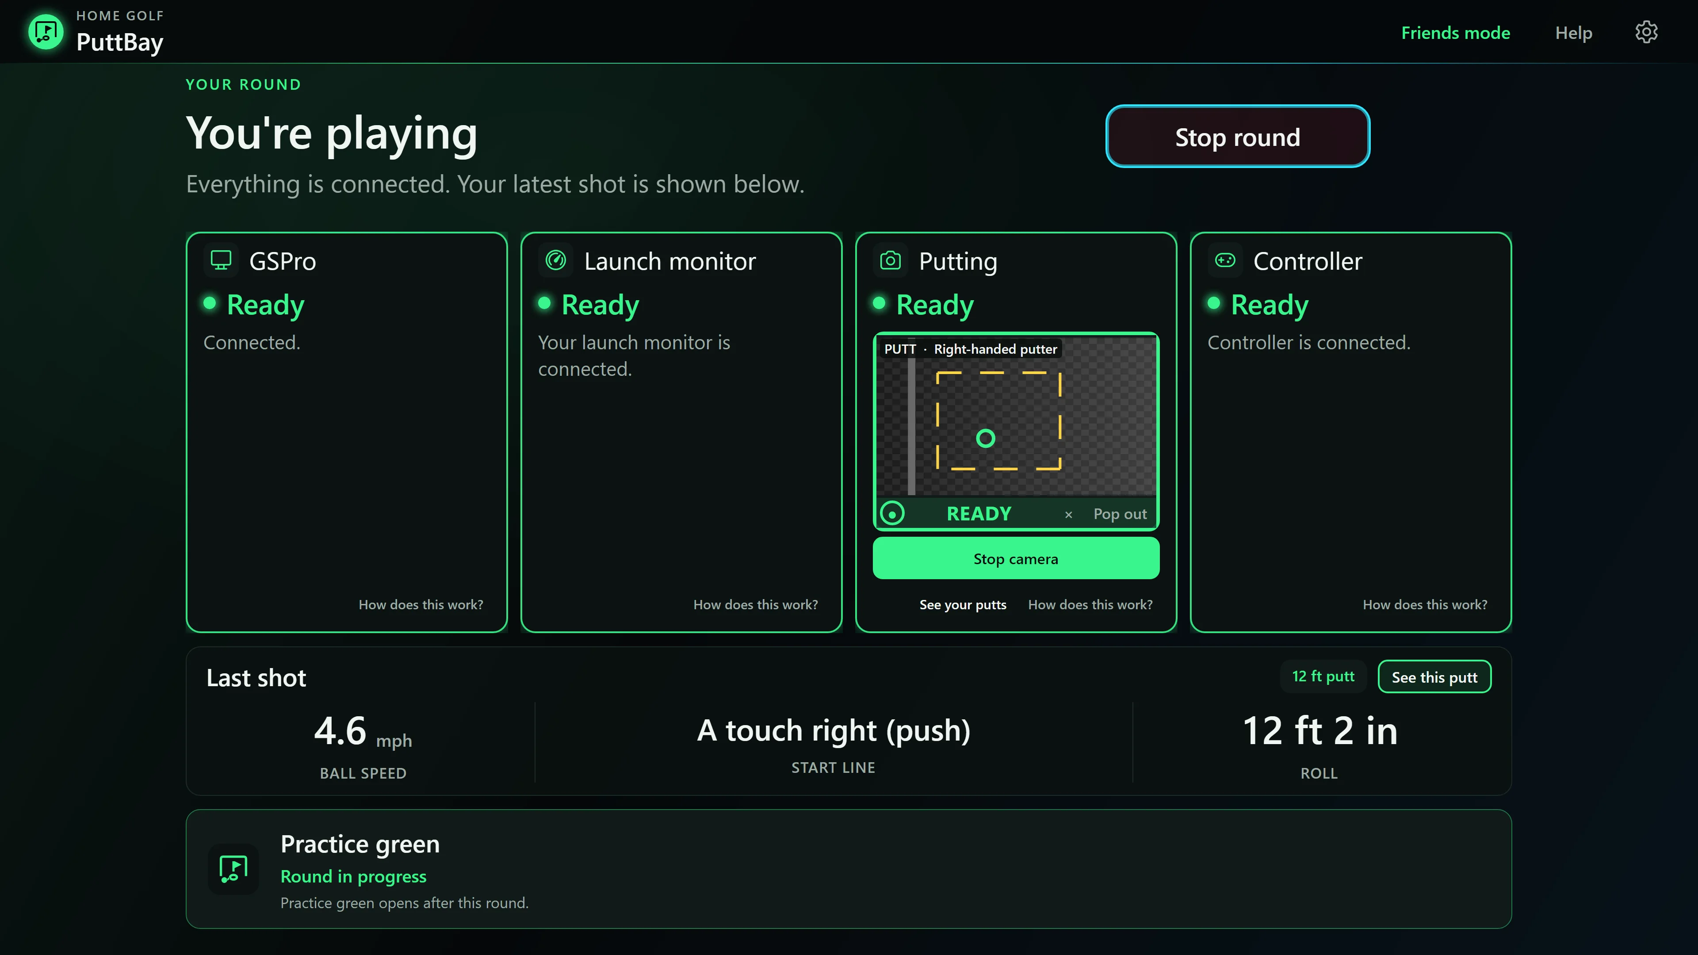This screenshot has height=955, width=1698.
Task: Open Launch monitor How does this work link
Action: [755, 604]
